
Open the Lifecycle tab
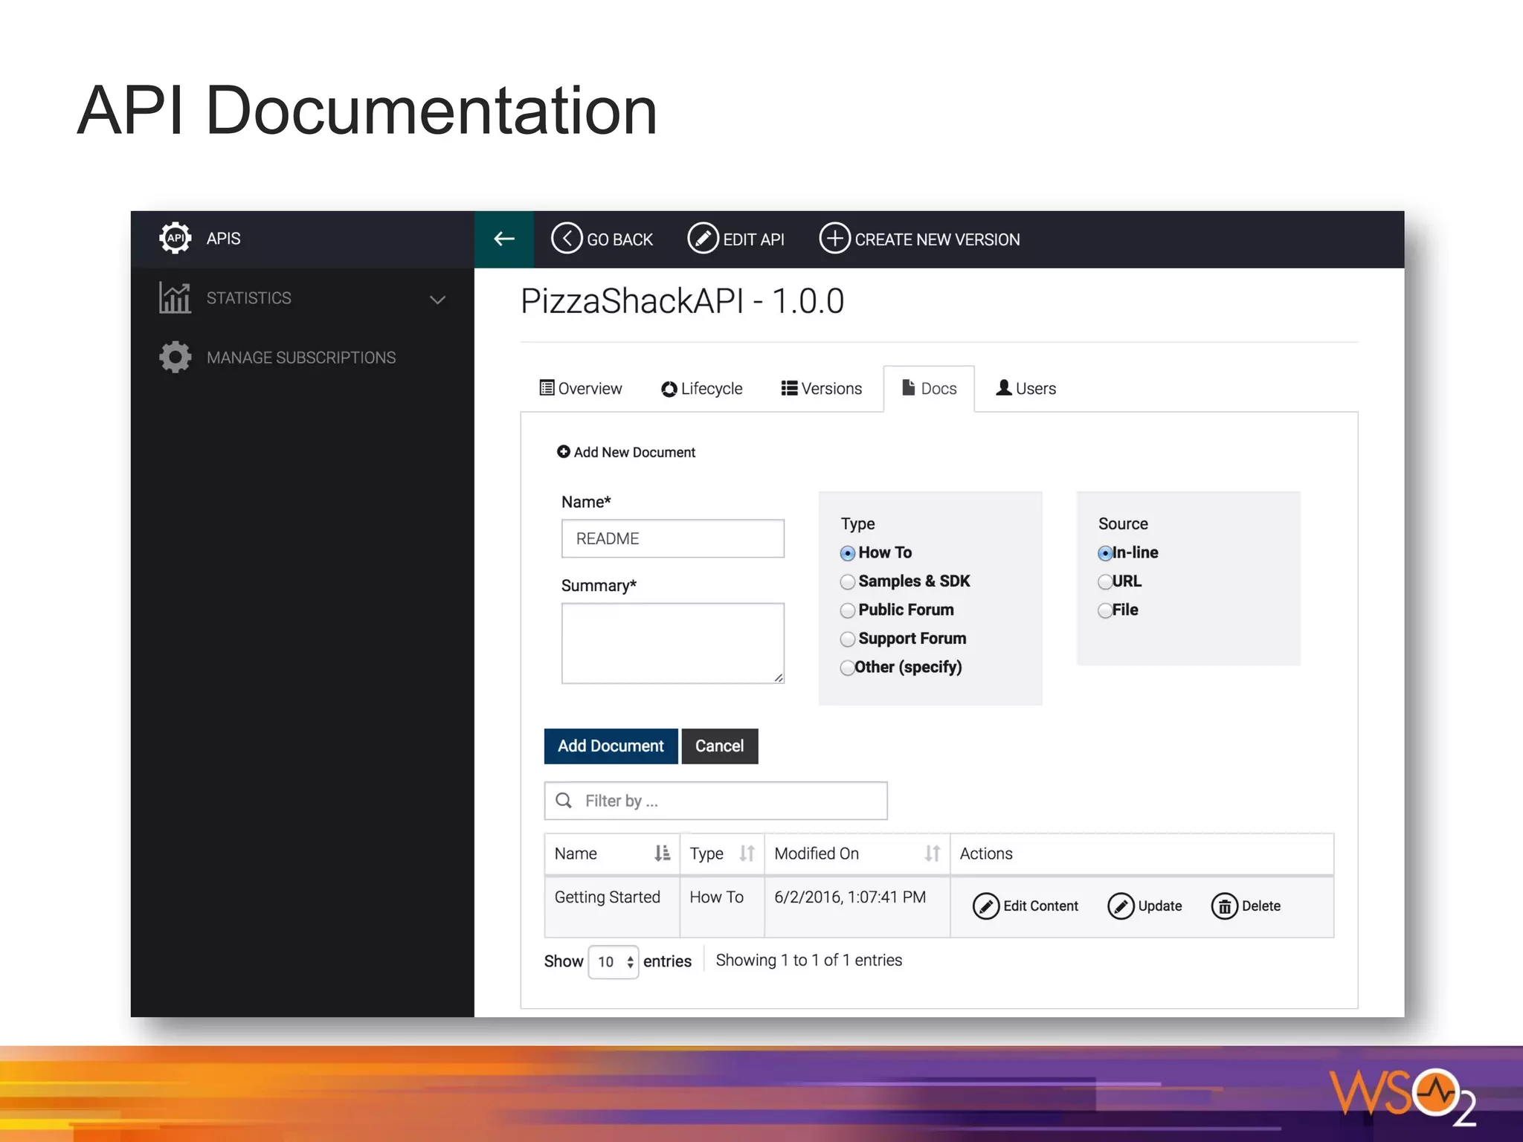click(x=702, y=388)
